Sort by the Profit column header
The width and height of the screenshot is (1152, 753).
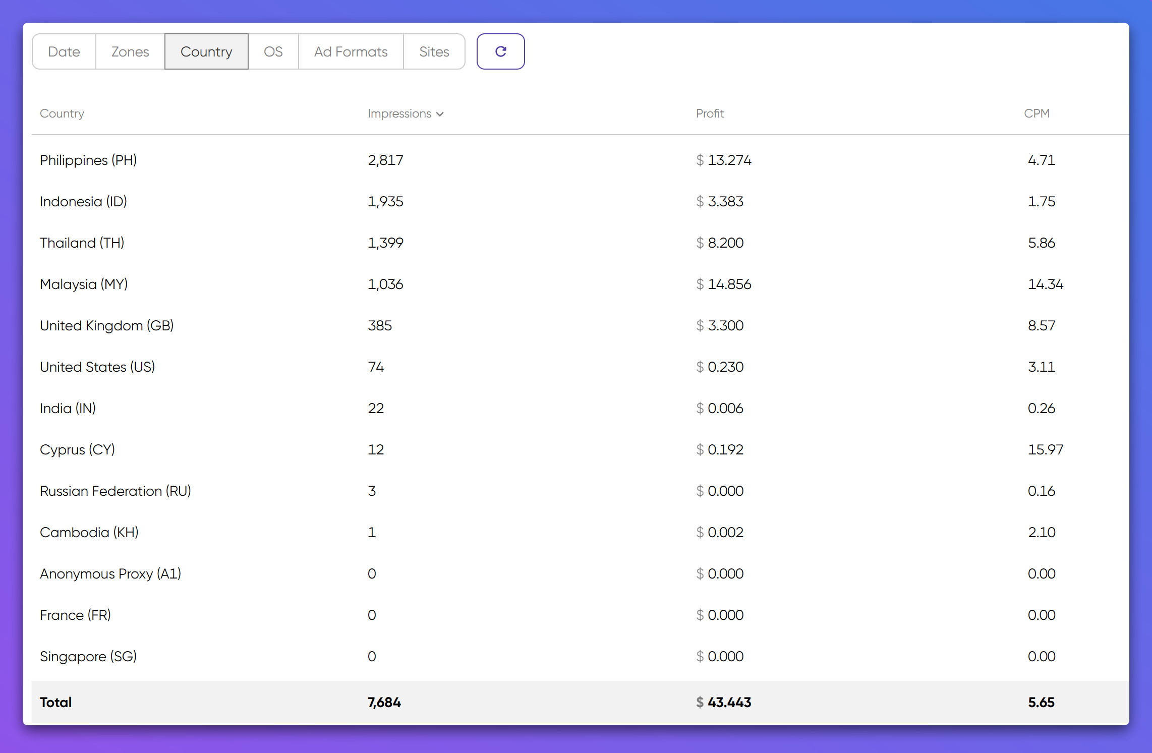tap(710, 113)
